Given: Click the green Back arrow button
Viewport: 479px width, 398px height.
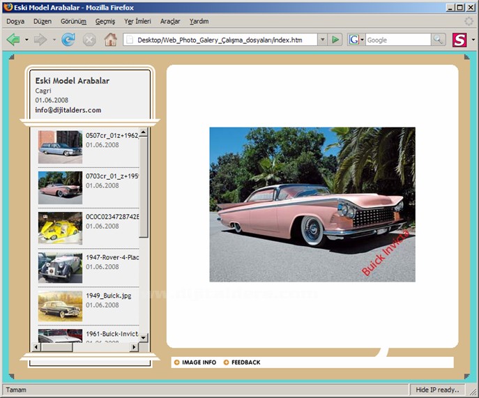Looking at the screenshot, I should pyautogui.click(x=13, y=40).
